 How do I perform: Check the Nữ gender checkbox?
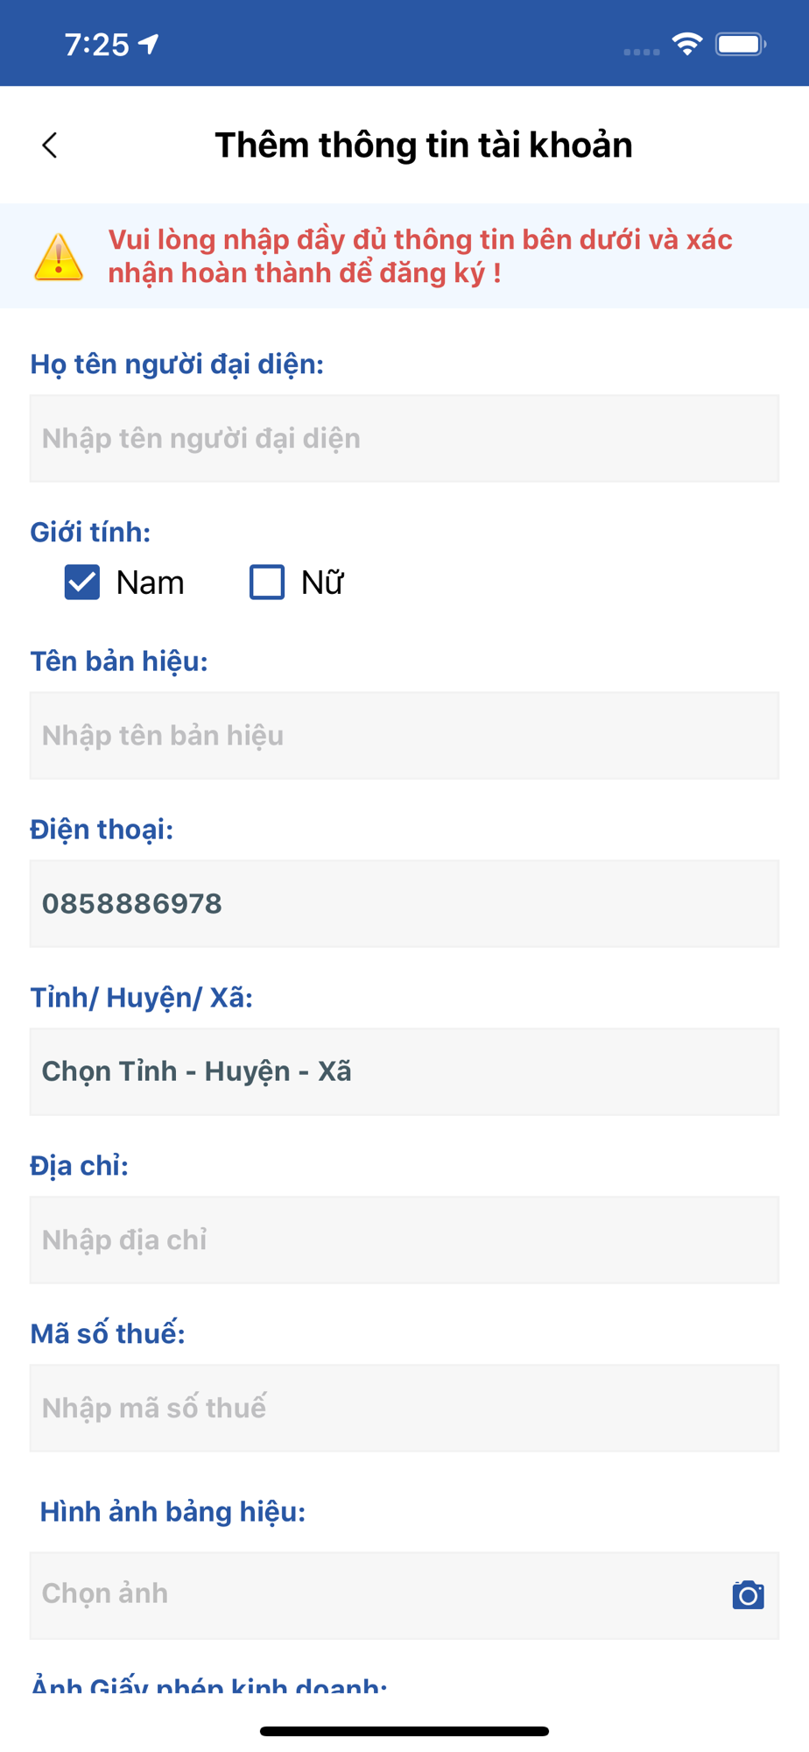coord(267,582)
